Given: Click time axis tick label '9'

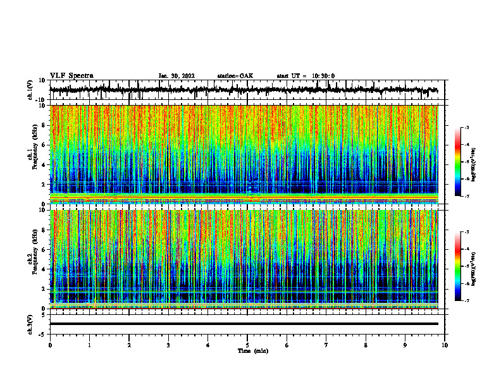Looking at the screenshot, I should [405, 345].
